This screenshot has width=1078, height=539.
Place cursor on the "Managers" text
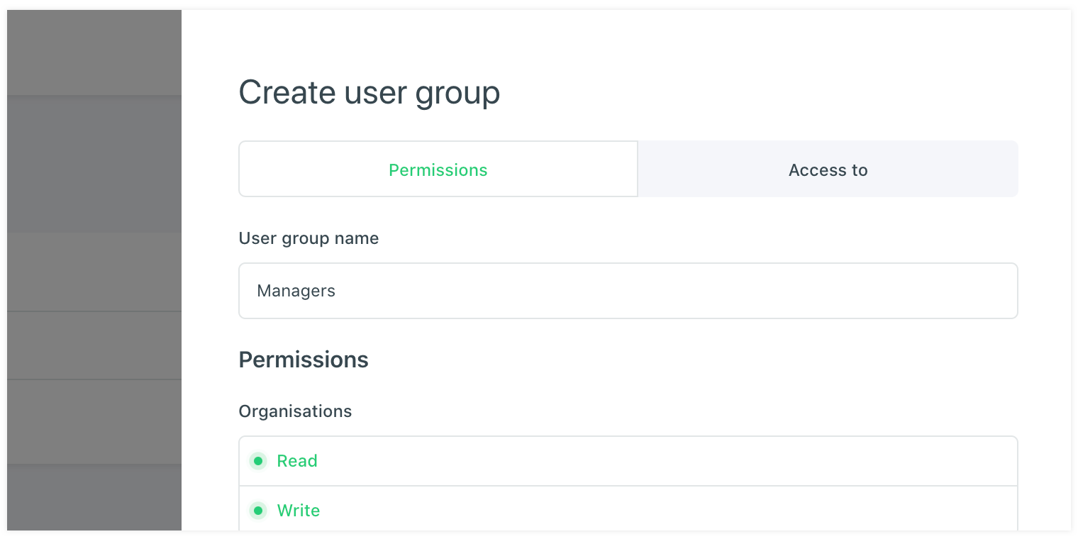pos(296,291)
